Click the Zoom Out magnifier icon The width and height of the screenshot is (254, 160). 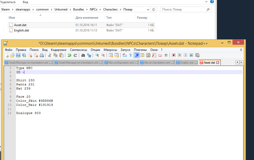pyautogui.click(x=103, y=55)
